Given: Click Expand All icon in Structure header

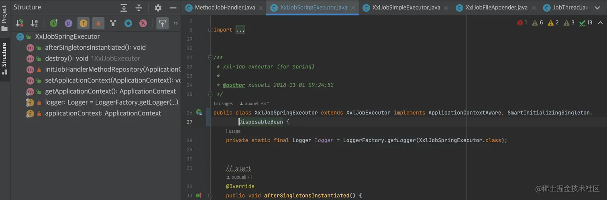Looking at the screenshot, I should click(124, 8).
